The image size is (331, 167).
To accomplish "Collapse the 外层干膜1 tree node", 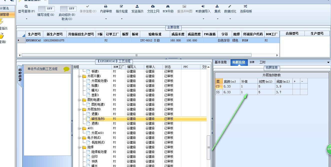I will coord(79,76).
